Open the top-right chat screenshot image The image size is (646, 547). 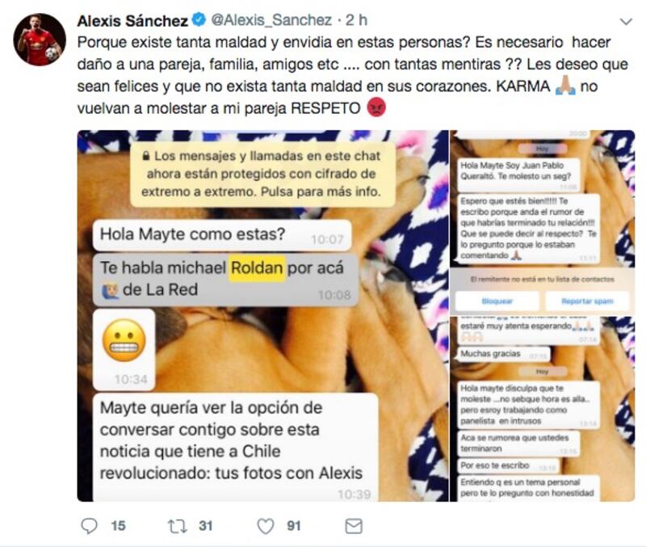(542, 222)
